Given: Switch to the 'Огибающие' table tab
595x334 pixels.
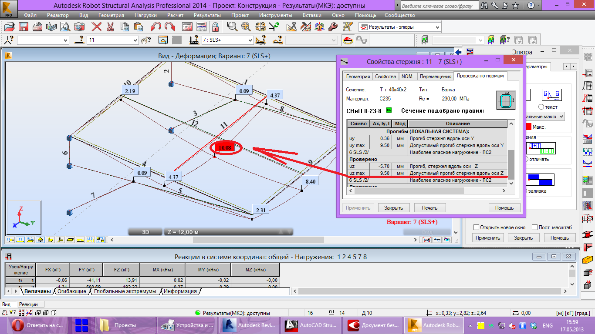Looking at the screenshot, I should click(72, 291).
